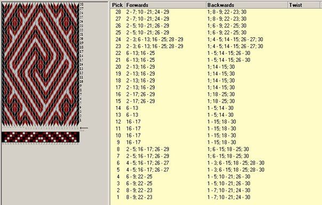
Task: Click backwards entry of pick 6
Action: click(236, 163)
